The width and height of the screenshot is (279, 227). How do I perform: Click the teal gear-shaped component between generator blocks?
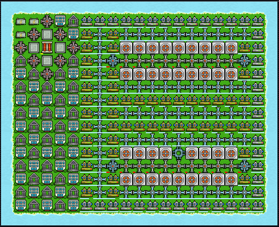coord(178,153)
